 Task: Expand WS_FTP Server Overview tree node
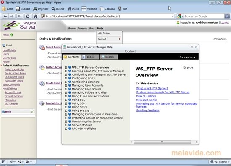66,67
